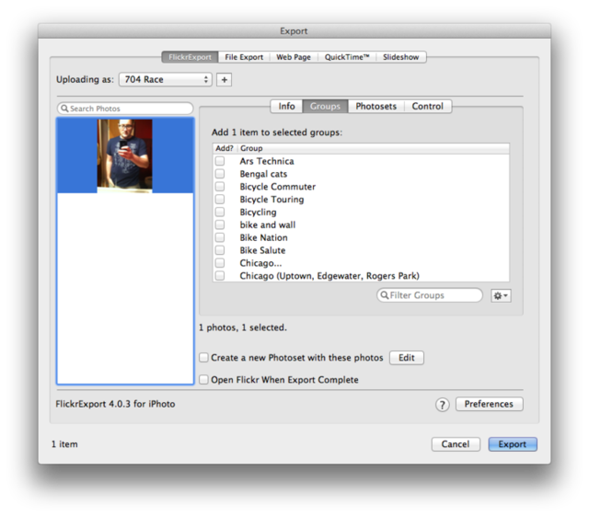Check the Bicycling group checkbox
The width and height of the screenshot is (589, 517).
click(220, 213)
